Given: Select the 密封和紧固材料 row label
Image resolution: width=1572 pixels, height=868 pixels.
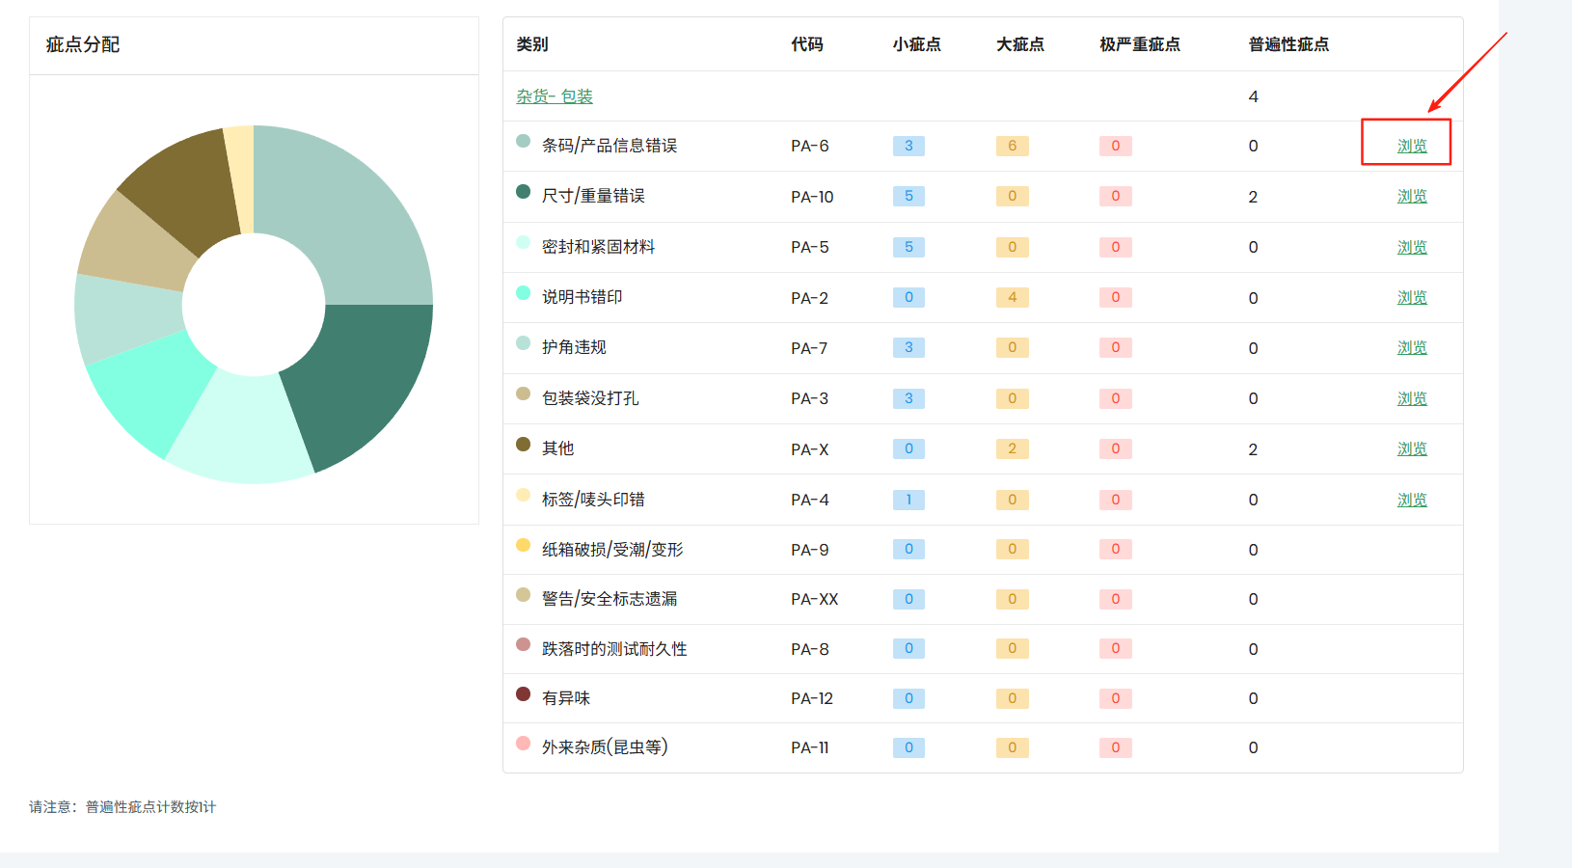Looking at the screenshot, I should 598,247.
